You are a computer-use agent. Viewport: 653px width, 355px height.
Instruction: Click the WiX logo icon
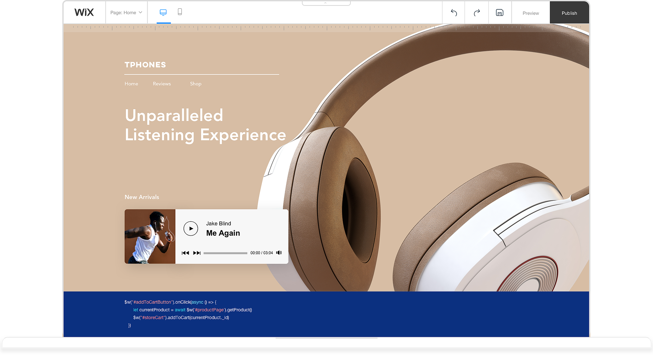click(x=83, y=12)
